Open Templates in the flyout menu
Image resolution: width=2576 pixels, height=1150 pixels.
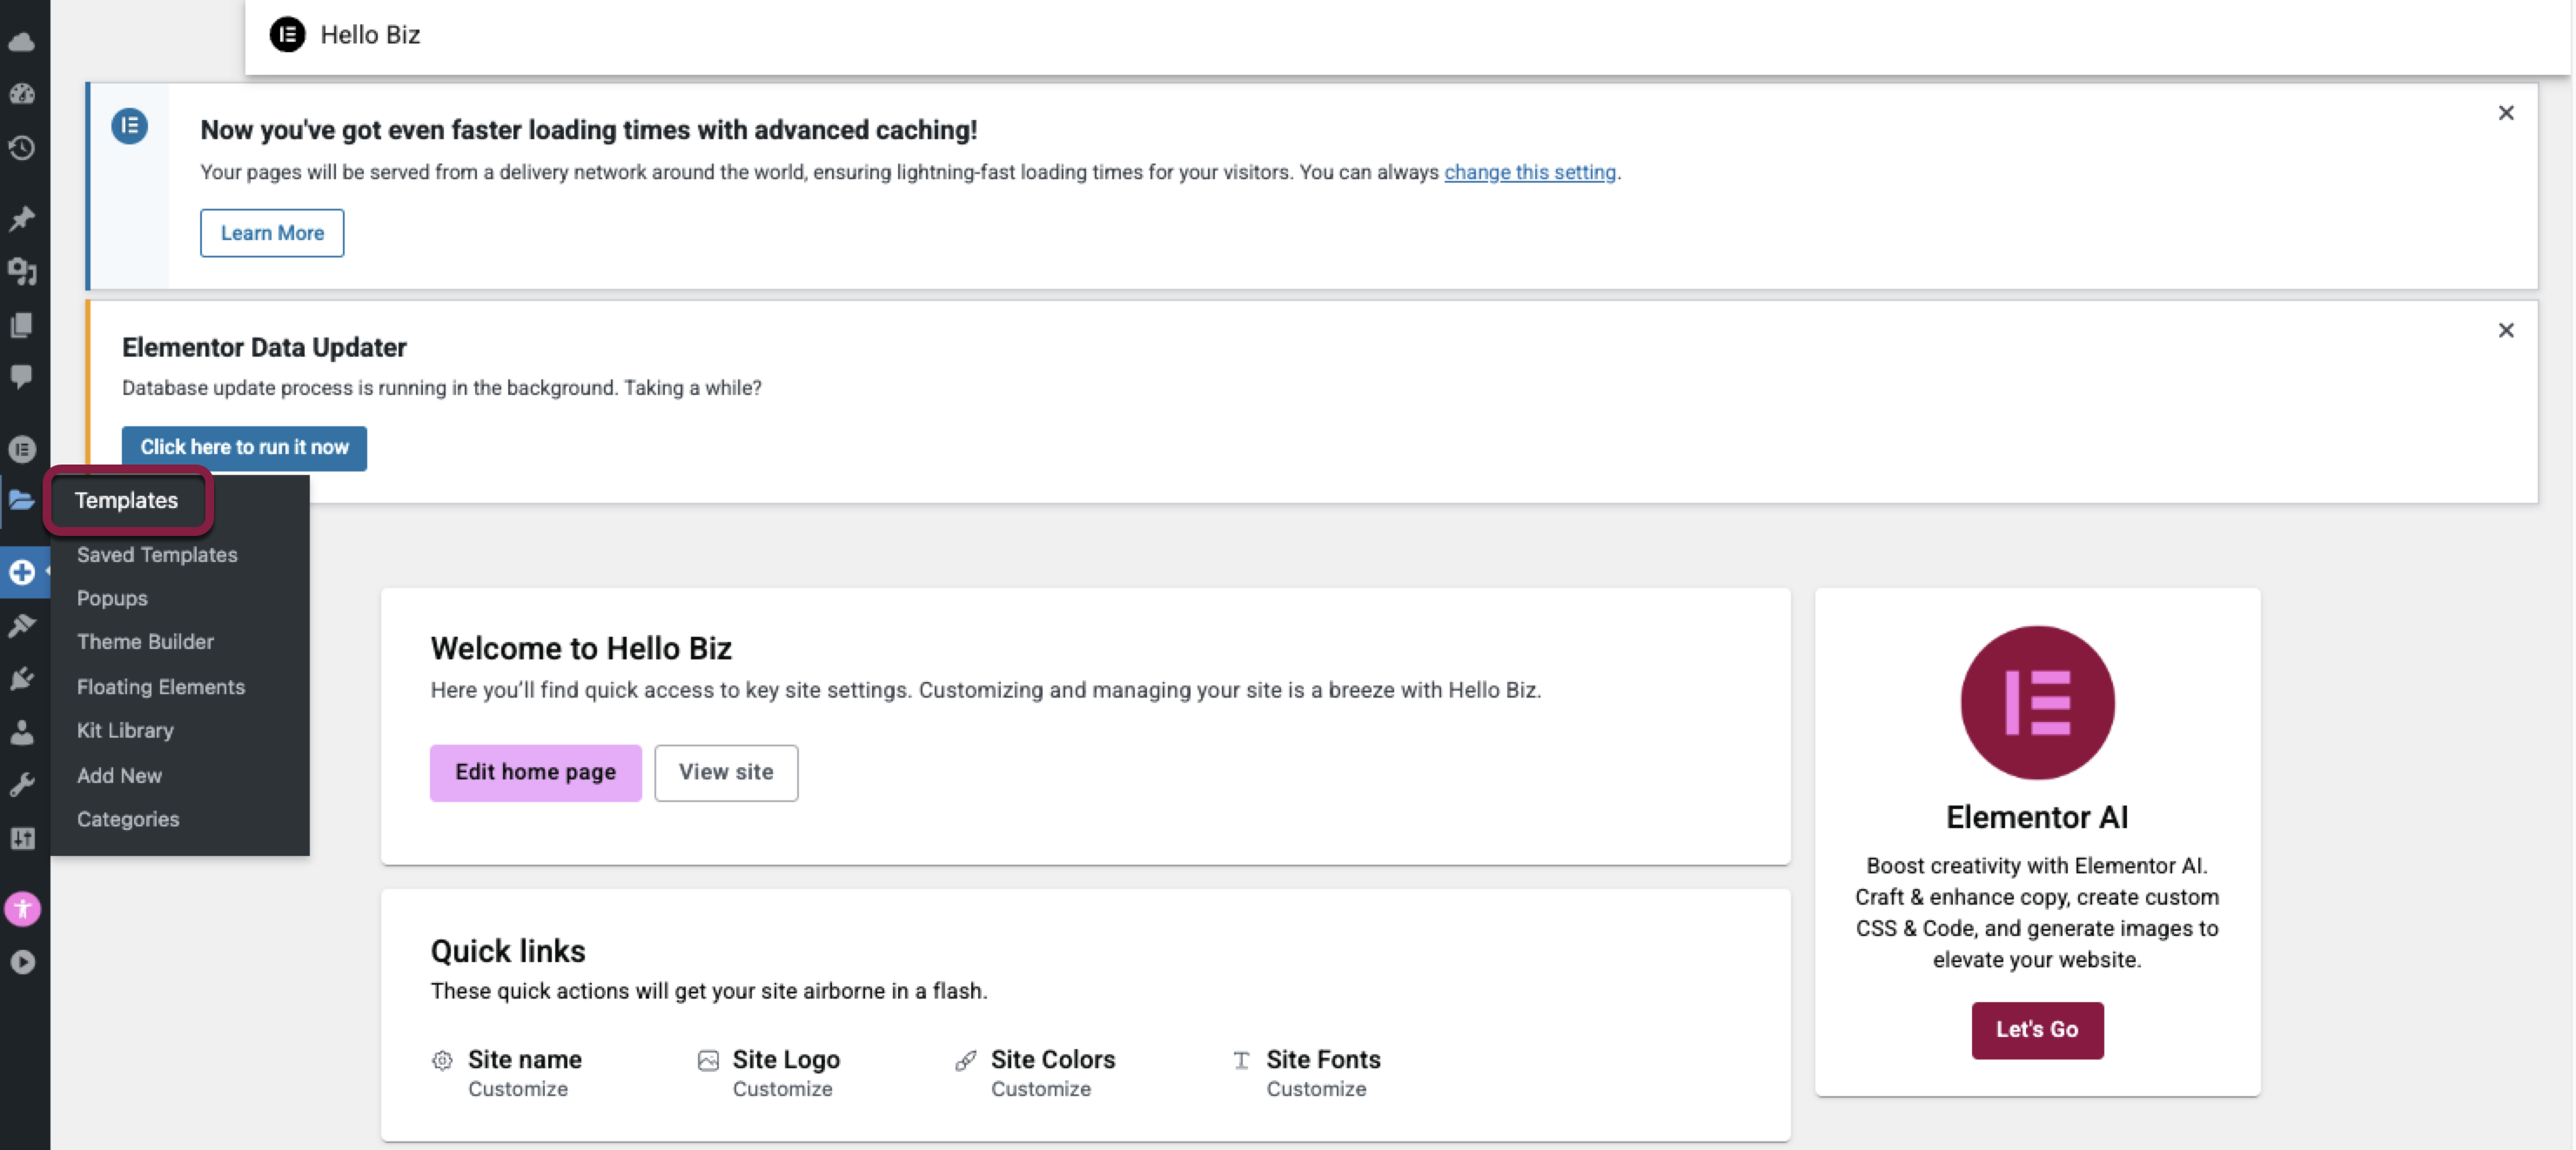127,500
